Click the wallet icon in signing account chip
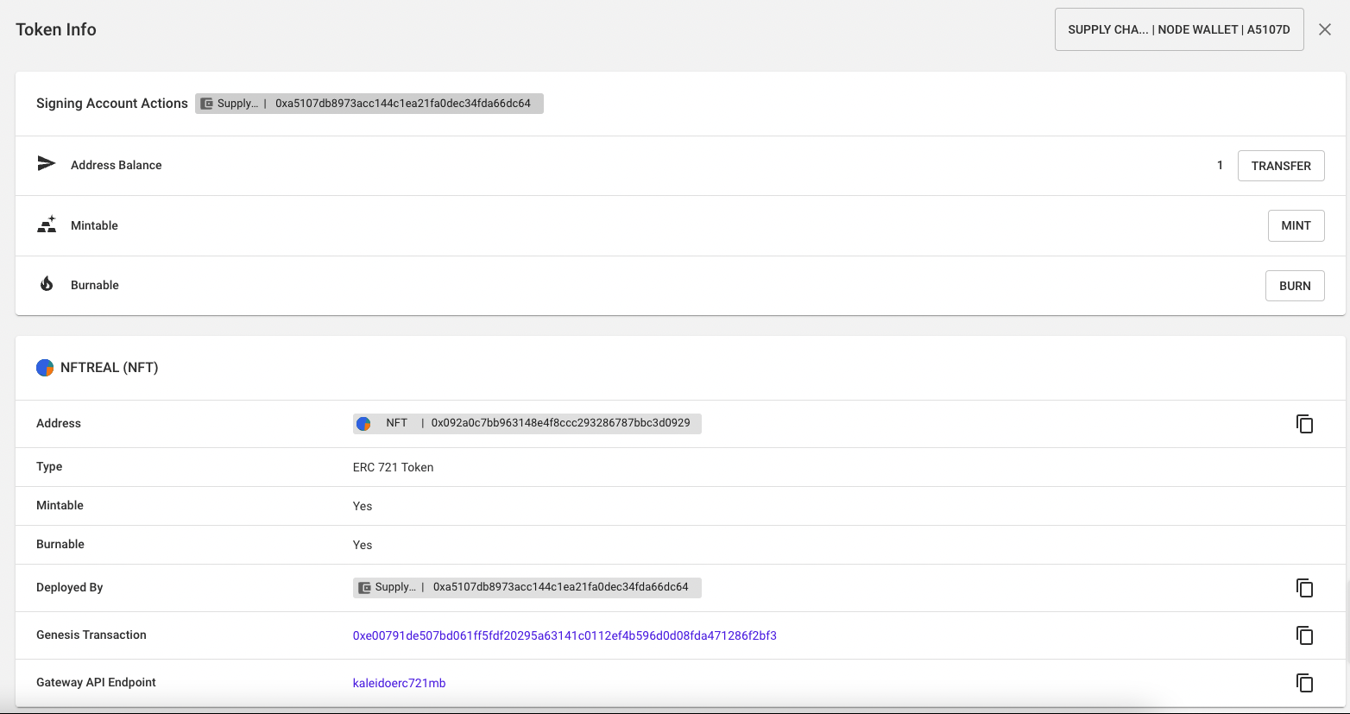The height and width of the screenshot is (714, 1350). [207, 104]
